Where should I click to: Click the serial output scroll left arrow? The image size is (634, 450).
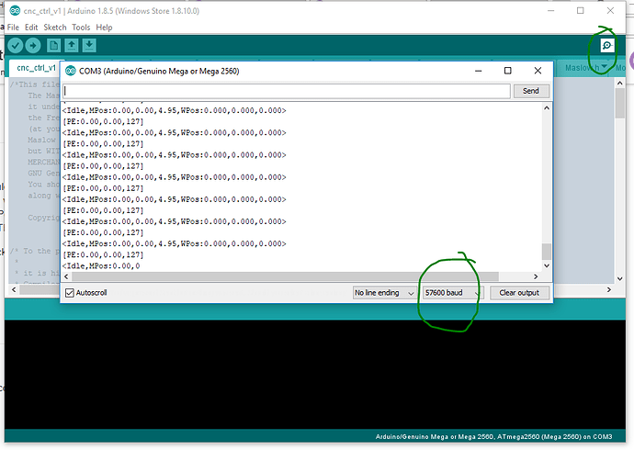pos(66,276)
